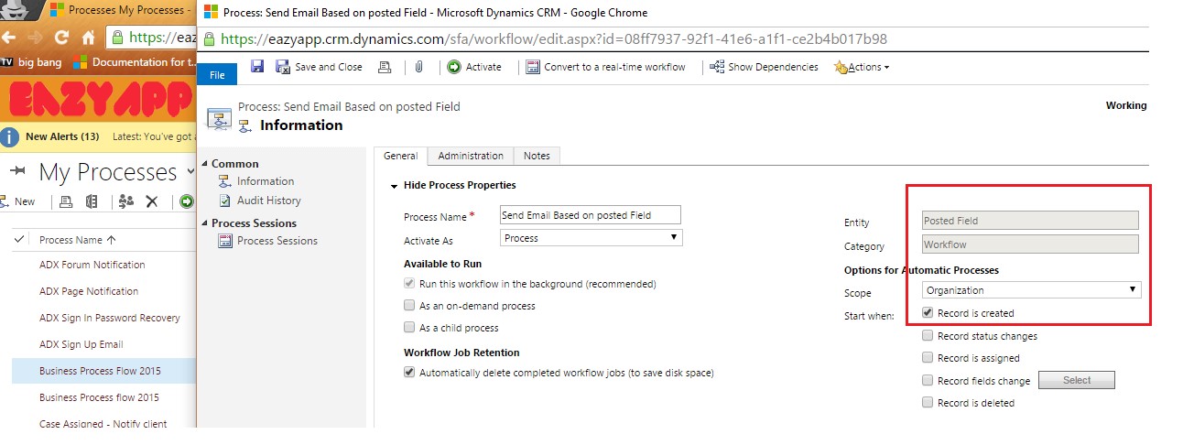The width and height of the screenshot is (1194, 445).
Task: Enable As an on-demand process checkbox
Action: [x=409, y=306]
